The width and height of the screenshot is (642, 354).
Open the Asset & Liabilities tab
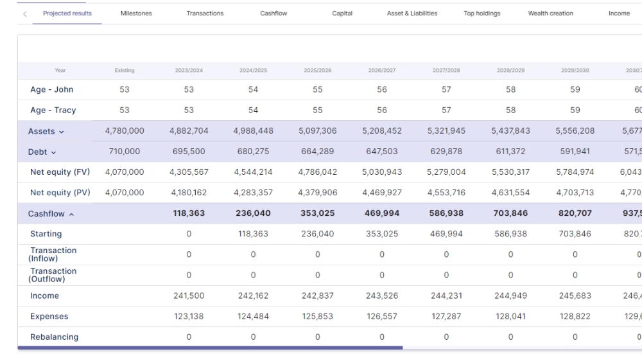[412, 13]
